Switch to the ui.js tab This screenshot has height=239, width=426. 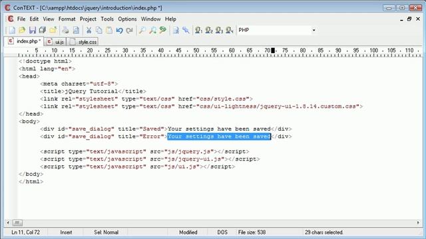(55, 42)
